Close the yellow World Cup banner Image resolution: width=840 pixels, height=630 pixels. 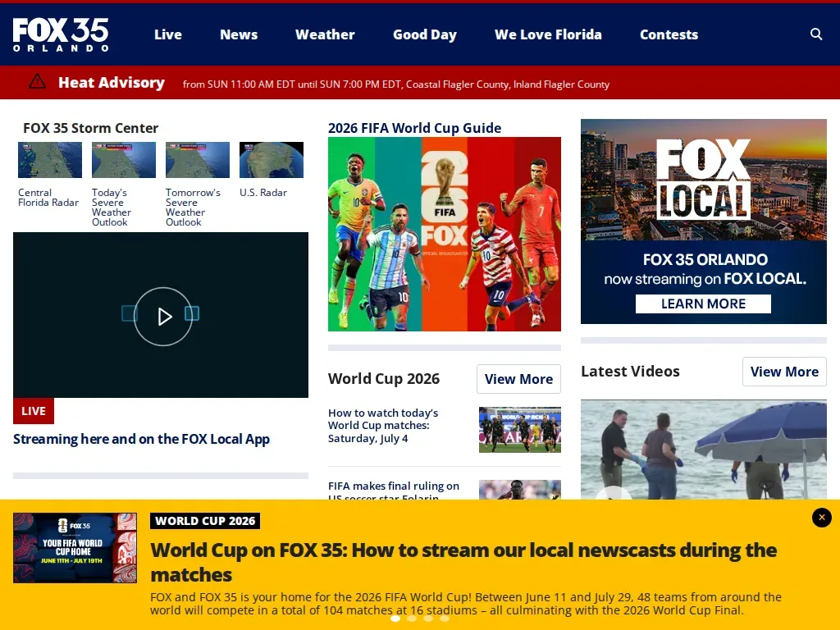coord(821,518)
